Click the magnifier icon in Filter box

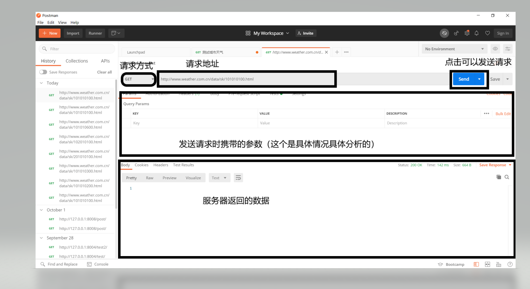pos(44,49)
